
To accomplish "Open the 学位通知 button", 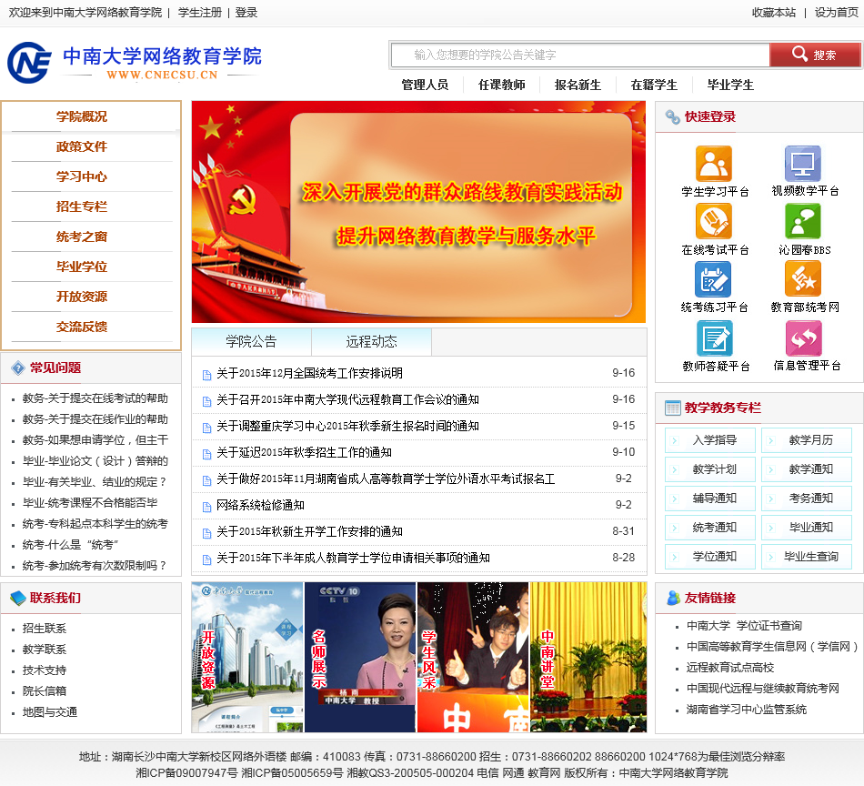I will [709, 557].
